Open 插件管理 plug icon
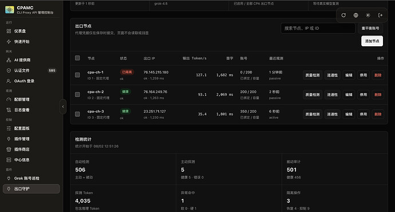The image size is (395, 212). 9,139
